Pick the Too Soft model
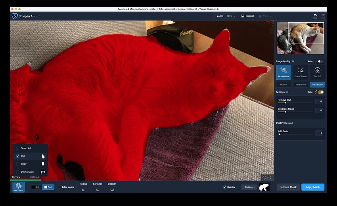The width and height of the screenshot is (337, 206). point(317,72)
